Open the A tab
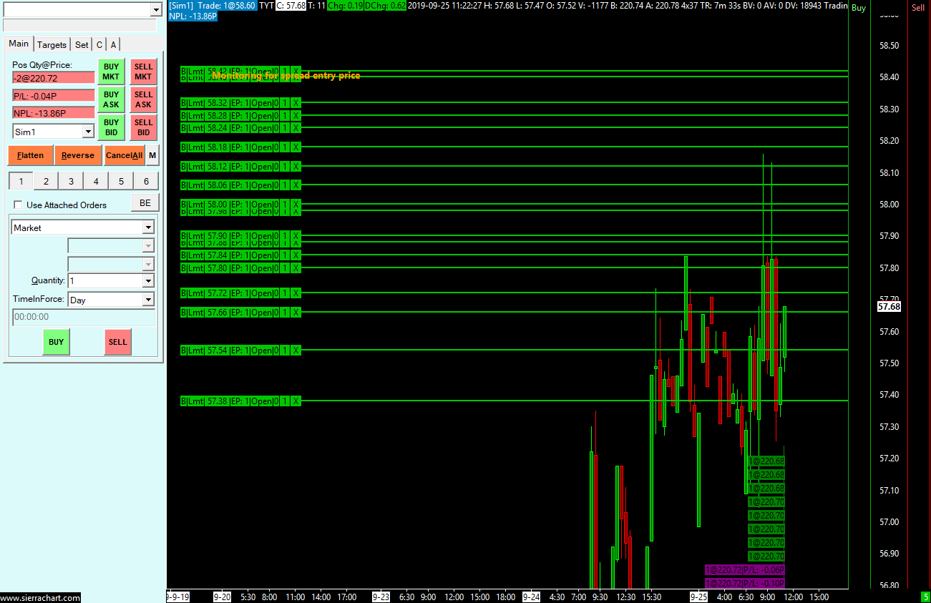931x603 pixels. (x=113, y=44)
